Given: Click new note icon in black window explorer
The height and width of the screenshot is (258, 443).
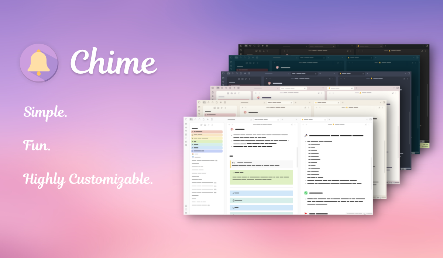Looking at the screenshot, I should coord(256,51).
